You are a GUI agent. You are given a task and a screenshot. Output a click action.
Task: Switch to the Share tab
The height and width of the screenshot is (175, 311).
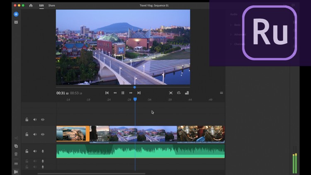[x=51, y=5]
